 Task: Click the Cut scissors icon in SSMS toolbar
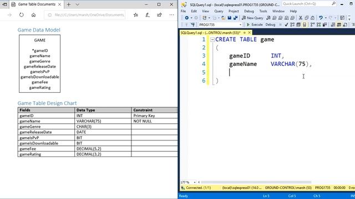click(301, 18)
